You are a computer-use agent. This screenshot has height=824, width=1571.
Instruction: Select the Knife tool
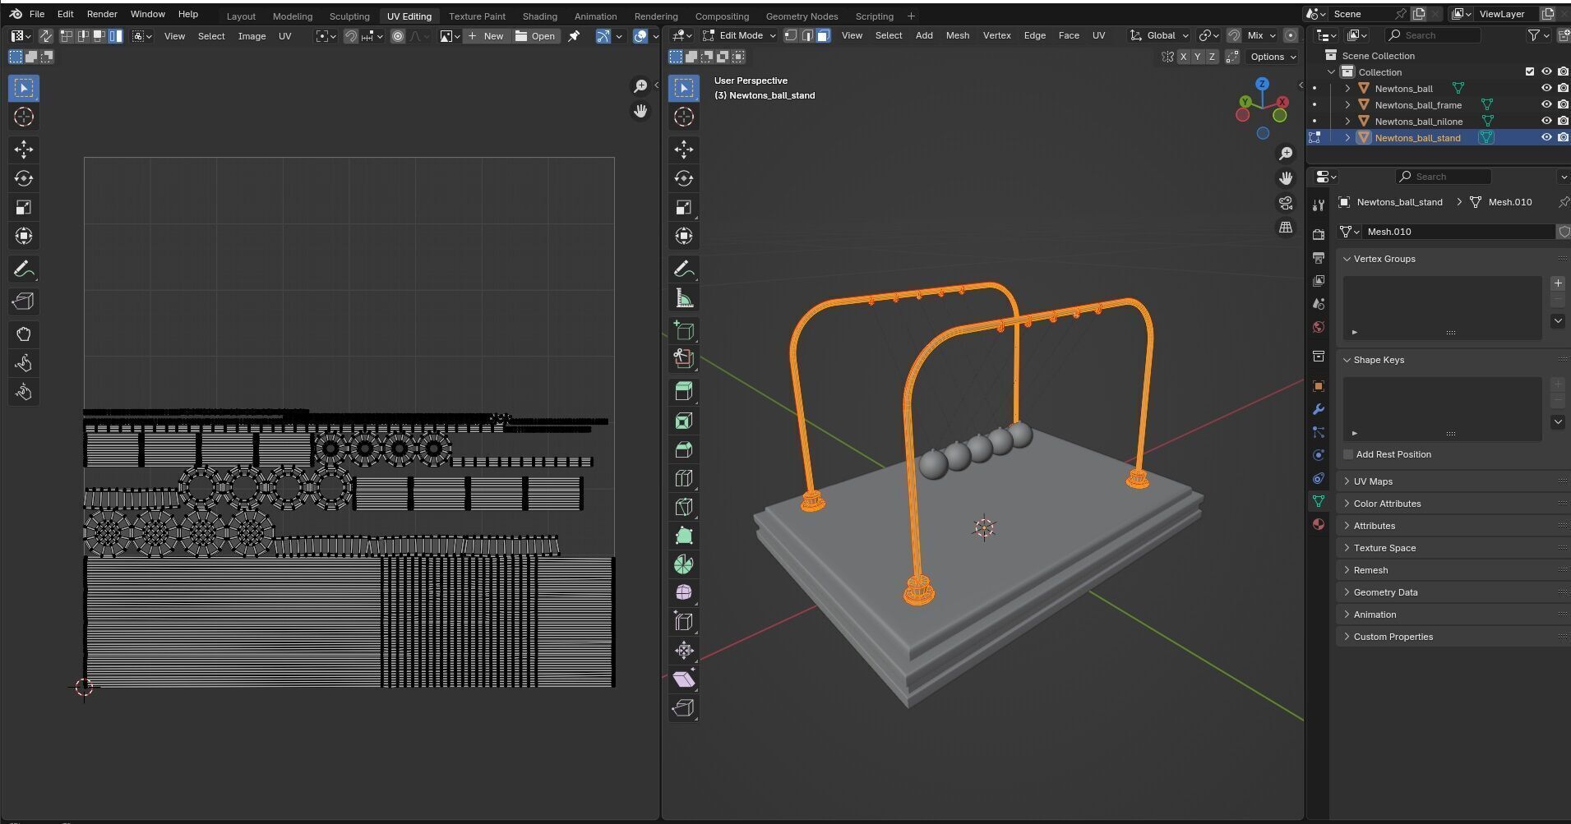tap(683, 507)
